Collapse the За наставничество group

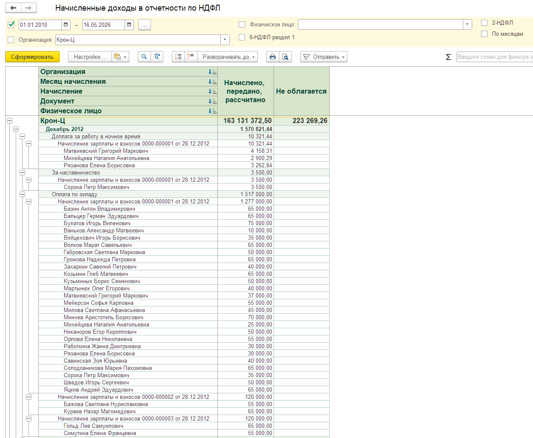coord(22,172)
